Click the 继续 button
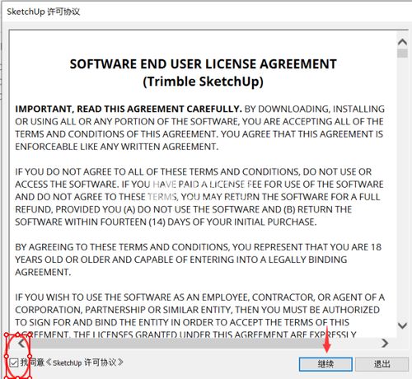The height and width of the screenshot is (379, 412). [325, 364]
